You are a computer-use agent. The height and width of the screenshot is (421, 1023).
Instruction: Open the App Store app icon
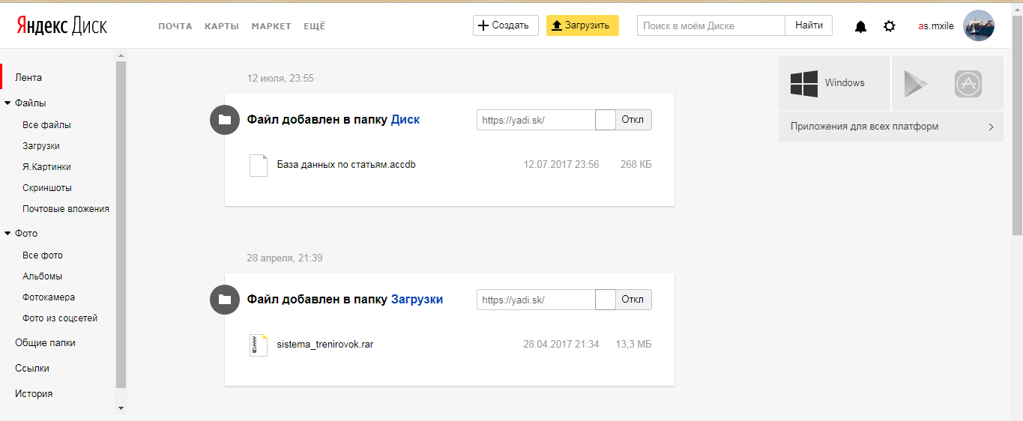click(968, 83)
